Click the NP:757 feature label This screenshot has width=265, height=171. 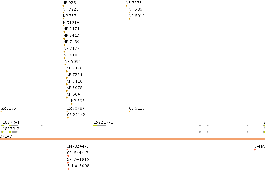pyautogui.click(x=70, y=16)
